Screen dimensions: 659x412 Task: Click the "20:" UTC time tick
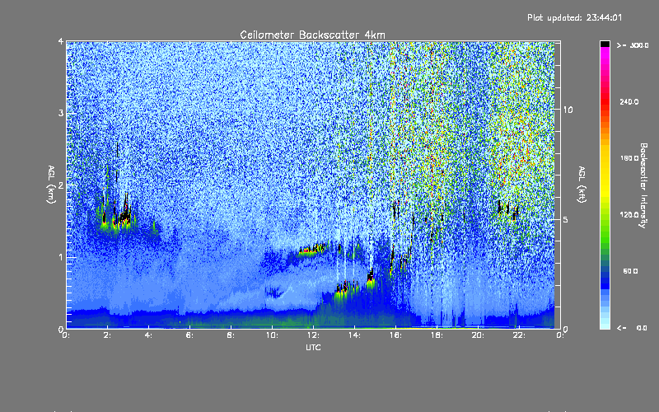click(479, 335)
